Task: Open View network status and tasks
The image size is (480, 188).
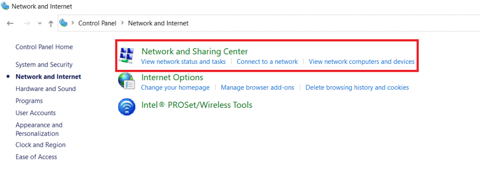Action: pyautogui.click(x=183, y=61)
